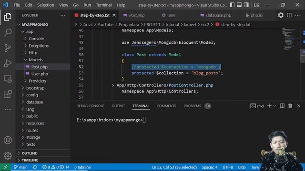Customize layout icon in title bar
Screen dimensions: 305x171
click(x=256, y=5)
